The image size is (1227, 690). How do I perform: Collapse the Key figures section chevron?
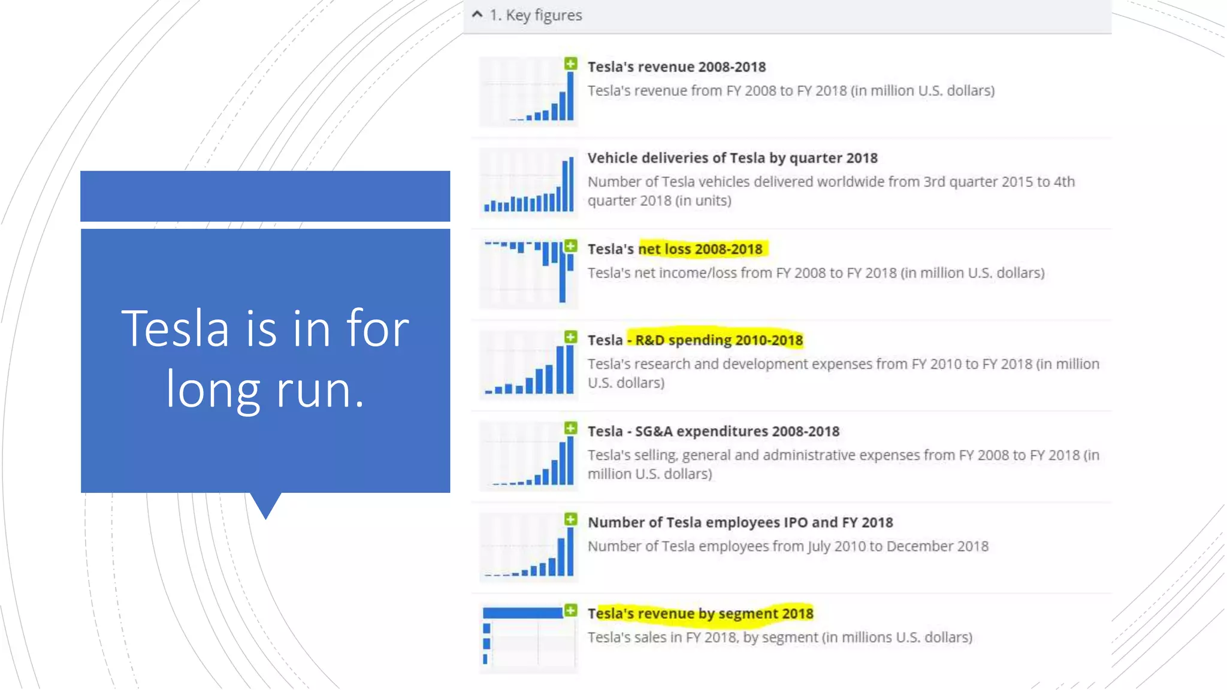coord(477,14)
